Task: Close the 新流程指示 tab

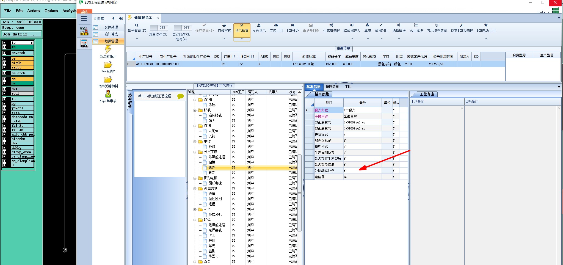Action: (x=158, y=18)
